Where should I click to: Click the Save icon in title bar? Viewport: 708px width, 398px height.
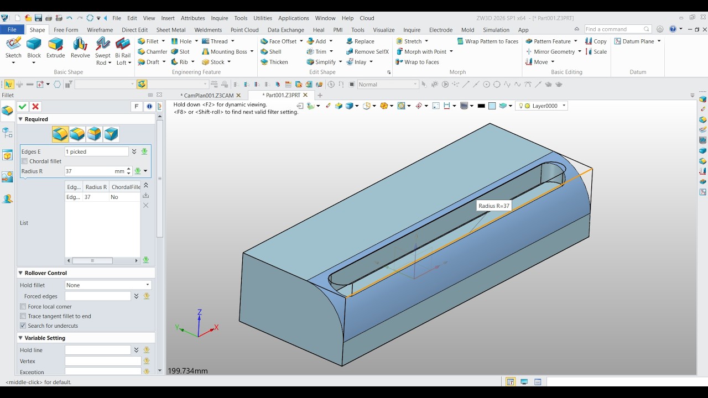click(38, 18)
